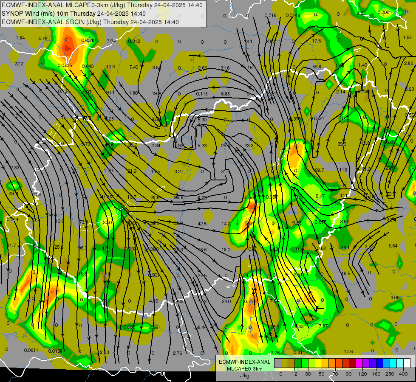The image size is (416, 382).
Task: Select the gray legend color swatch
Action: (x=277, y=363)
